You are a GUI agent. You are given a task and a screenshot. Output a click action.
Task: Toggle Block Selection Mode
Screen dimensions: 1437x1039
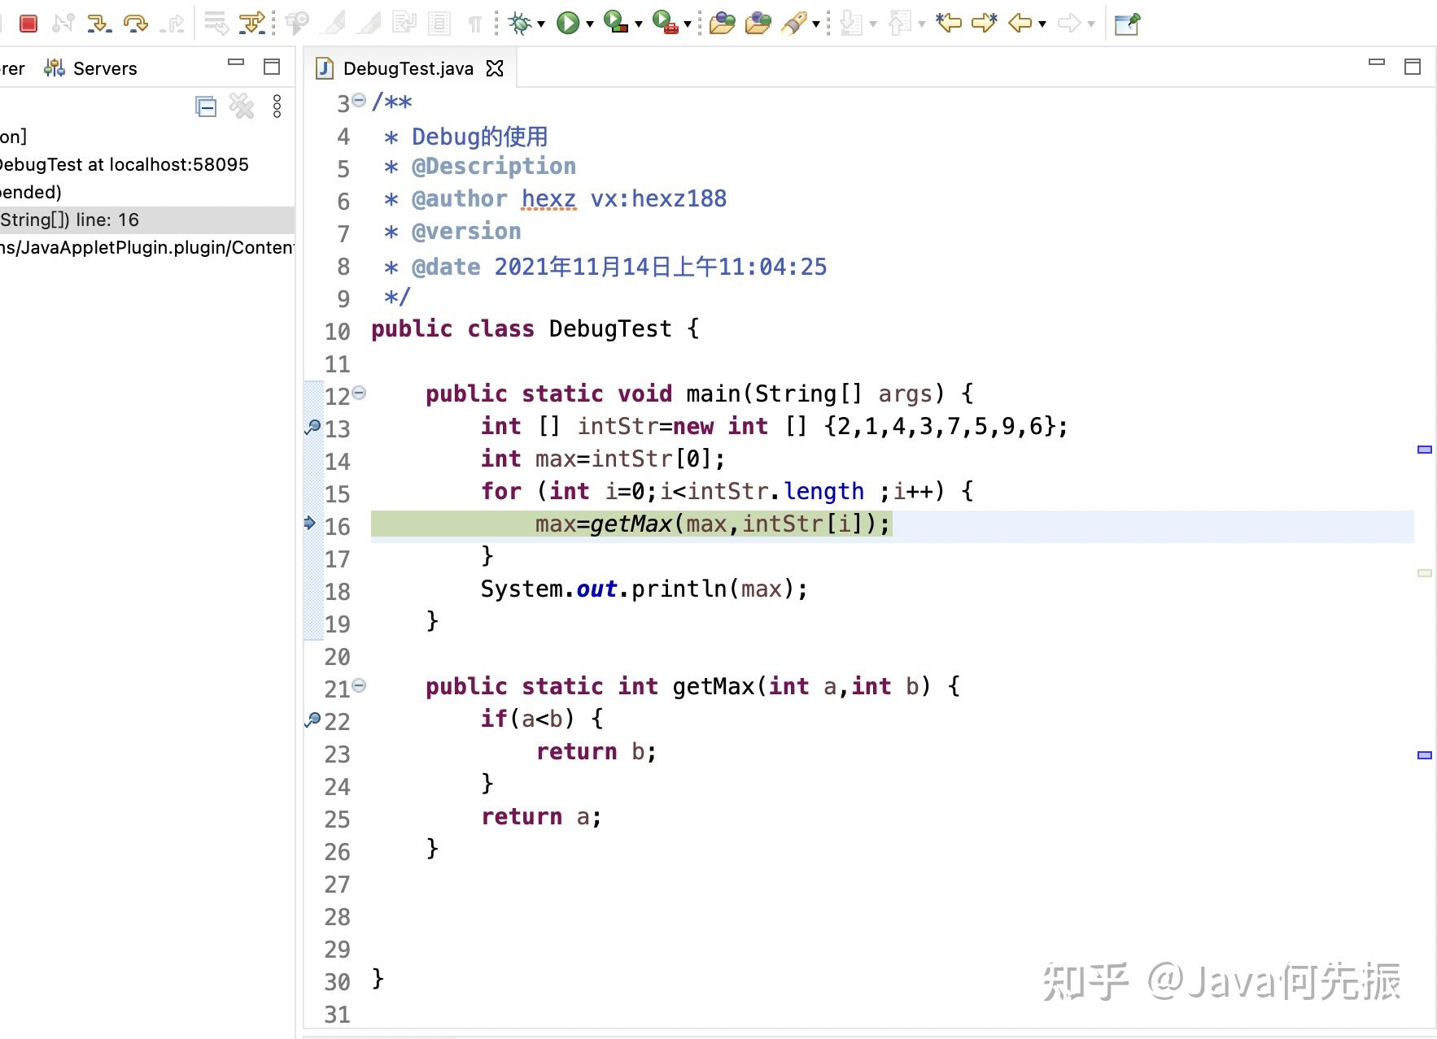pyautogui.click(x=439, y=24)
